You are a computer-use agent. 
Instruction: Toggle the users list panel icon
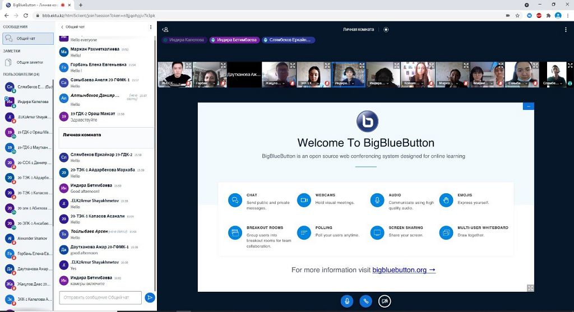point(165,30)
